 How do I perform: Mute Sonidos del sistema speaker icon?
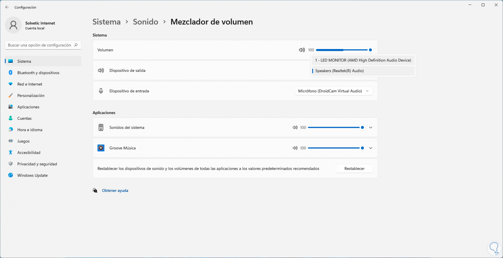click(x=295, y=128)
